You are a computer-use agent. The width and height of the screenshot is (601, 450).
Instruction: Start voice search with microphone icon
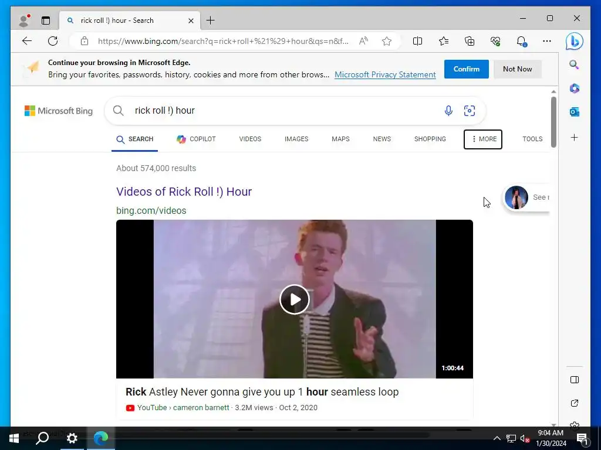(x=448, y=111)
